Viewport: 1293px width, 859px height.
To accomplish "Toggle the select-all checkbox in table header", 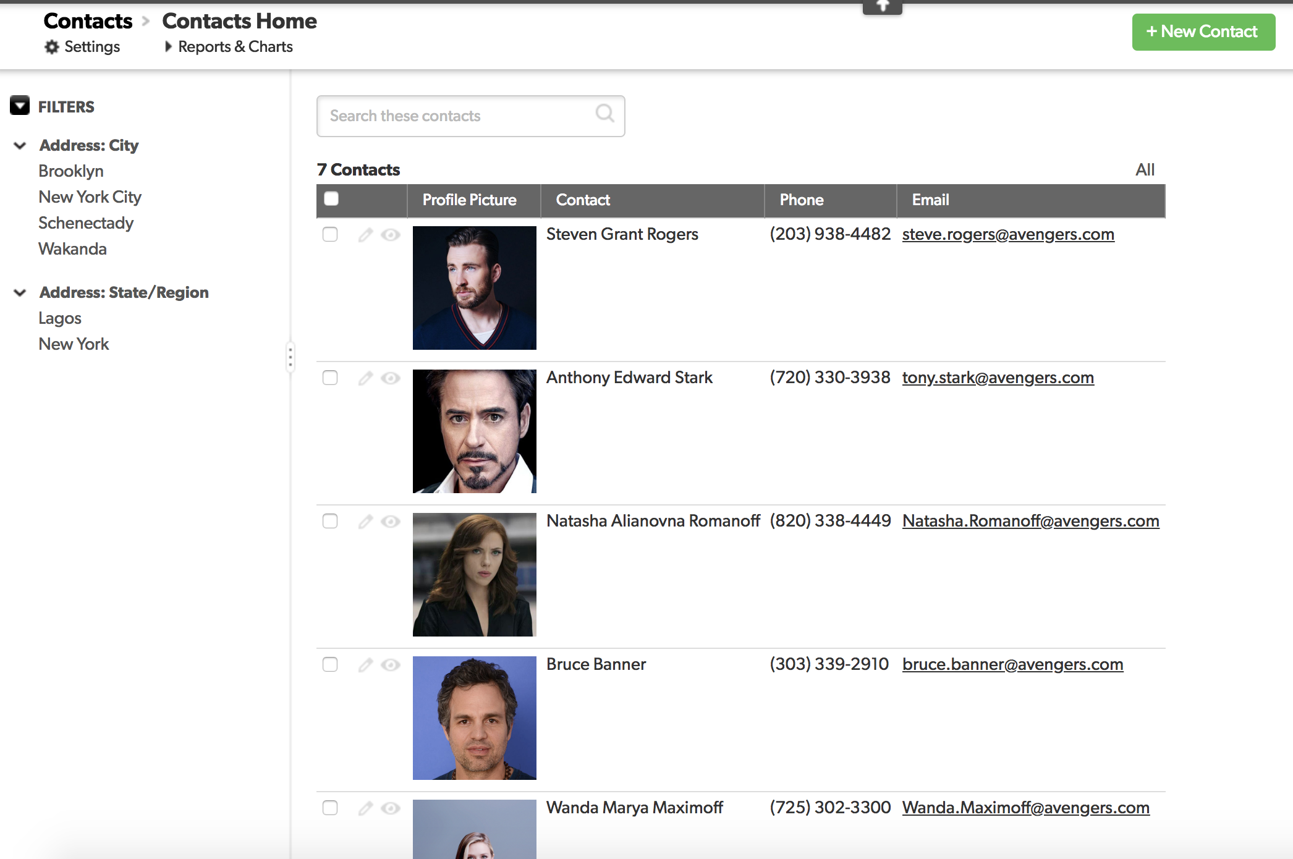I will [331, 198].
